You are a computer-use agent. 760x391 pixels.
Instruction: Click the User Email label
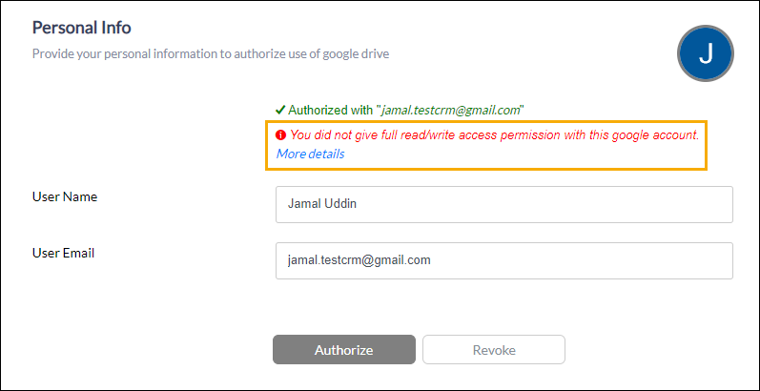[x=64, y=253]
